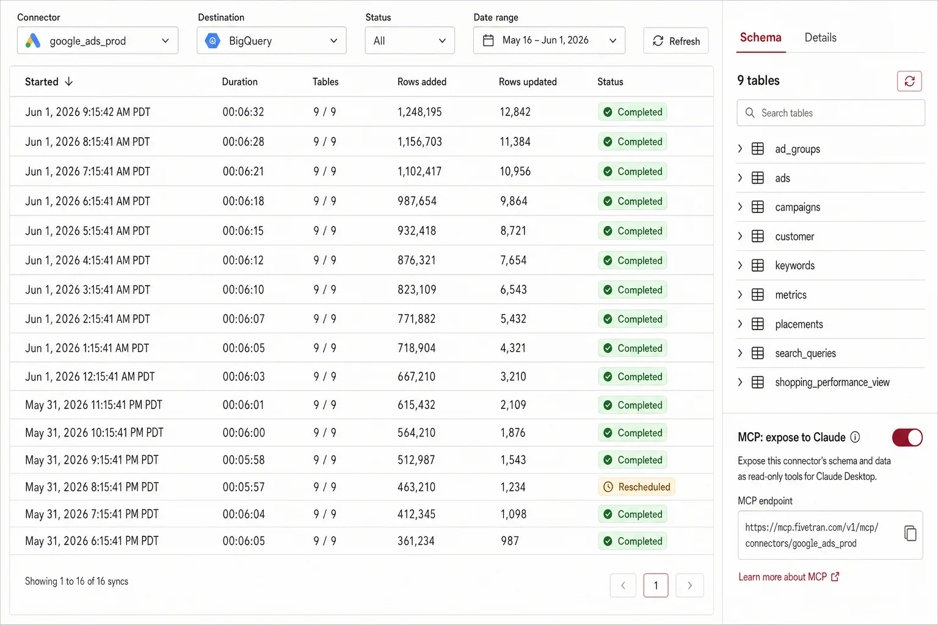Image resolution: width=938 pixels, height=625 pixels.
Task: Click the Rescheduled clock status badge
Action: point(636,487)
